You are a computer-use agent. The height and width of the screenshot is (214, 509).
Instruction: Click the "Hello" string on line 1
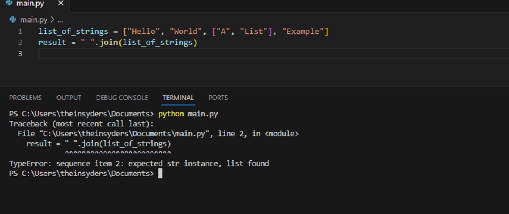[144, 32]
